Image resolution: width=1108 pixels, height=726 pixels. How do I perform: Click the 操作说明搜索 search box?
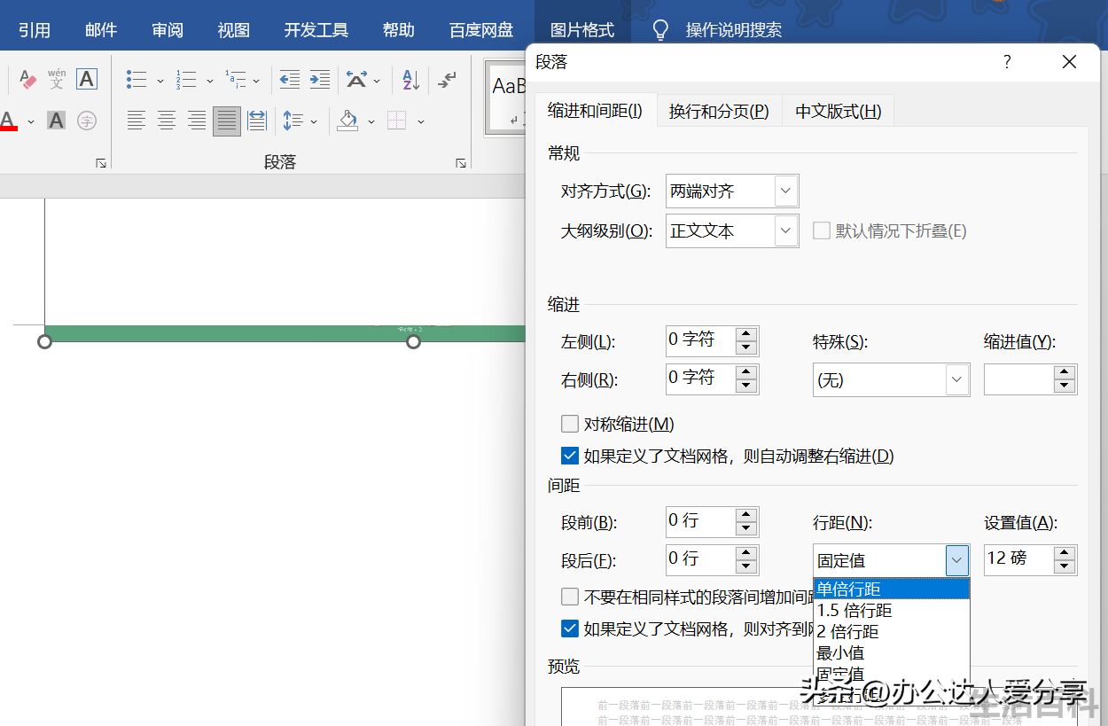734,30
